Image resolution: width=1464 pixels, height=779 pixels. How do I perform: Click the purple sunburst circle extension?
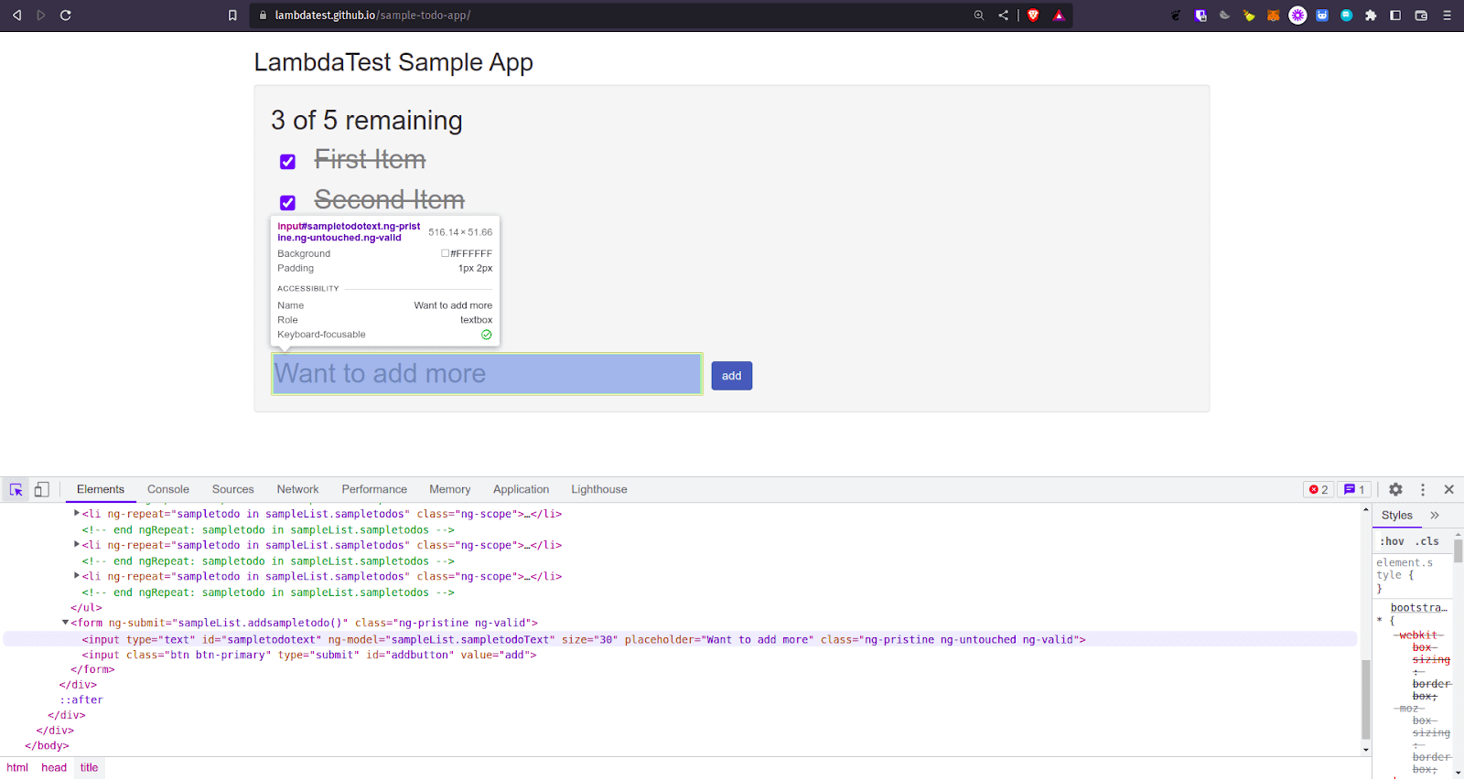[x=1297, y=16]
